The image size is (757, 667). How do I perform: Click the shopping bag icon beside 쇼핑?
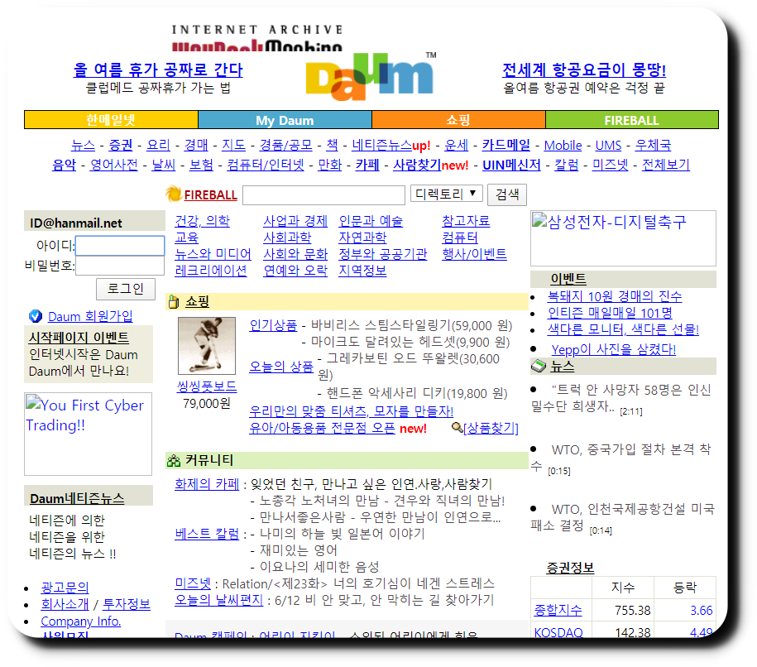pos(173,302)
